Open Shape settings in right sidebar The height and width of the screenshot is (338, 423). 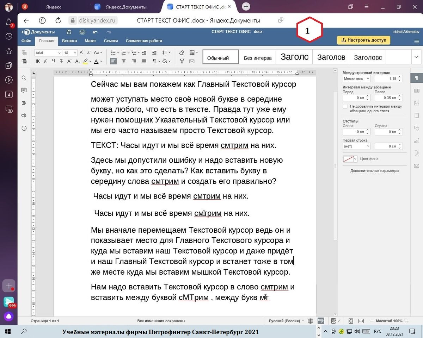(x=417, y=128)
